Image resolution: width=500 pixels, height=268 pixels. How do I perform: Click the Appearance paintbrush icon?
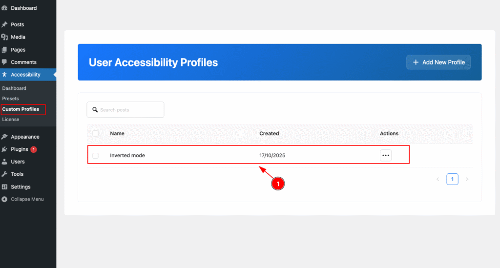4,137
